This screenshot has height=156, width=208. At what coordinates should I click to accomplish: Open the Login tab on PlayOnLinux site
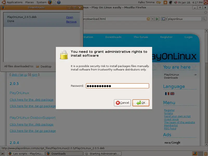pyautogui.click(x=188, y=37)
